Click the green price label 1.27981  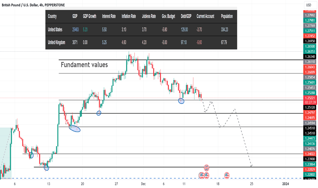310,20
